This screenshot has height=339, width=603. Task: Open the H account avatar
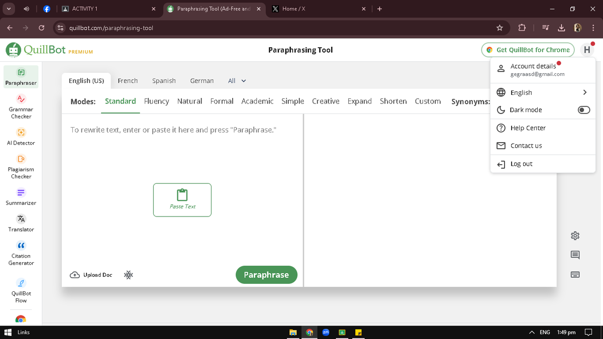click(x=587, y=50)
